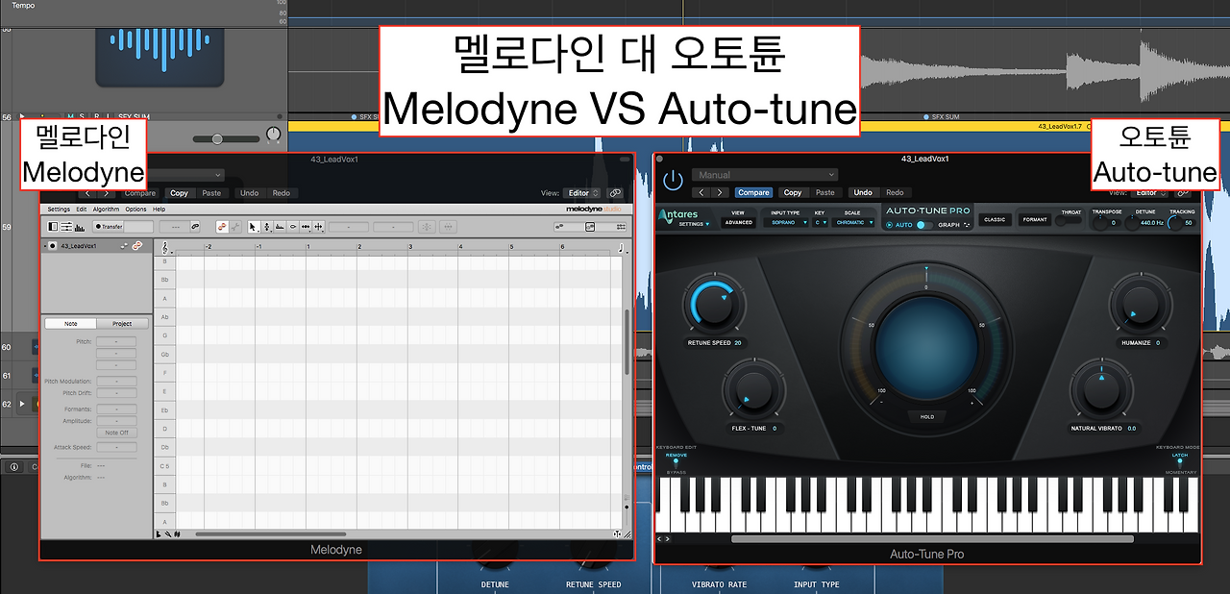Image resolution: width=1230 pixels, height=594 pixels.
Task: Select the Melodyne pitch tool
Action: coord(266,227)
